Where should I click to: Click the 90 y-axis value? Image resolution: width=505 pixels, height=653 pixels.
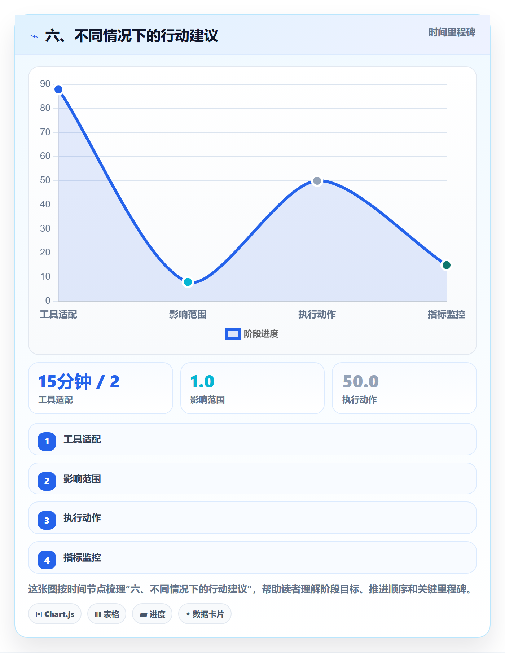click(45, 84)
